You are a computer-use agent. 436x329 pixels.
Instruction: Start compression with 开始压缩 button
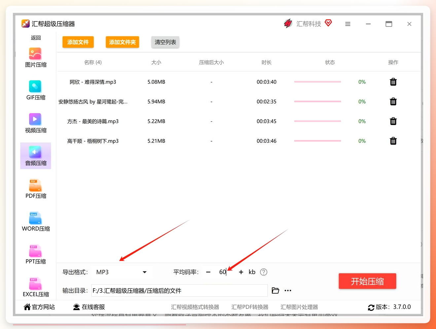point(367,281)
